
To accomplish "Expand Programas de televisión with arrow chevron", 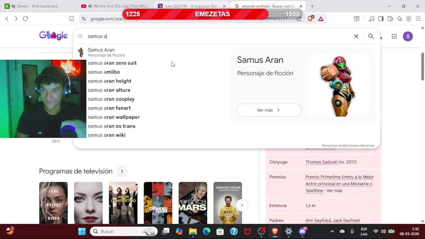I will pyautogui.click(x=122, y=171).
